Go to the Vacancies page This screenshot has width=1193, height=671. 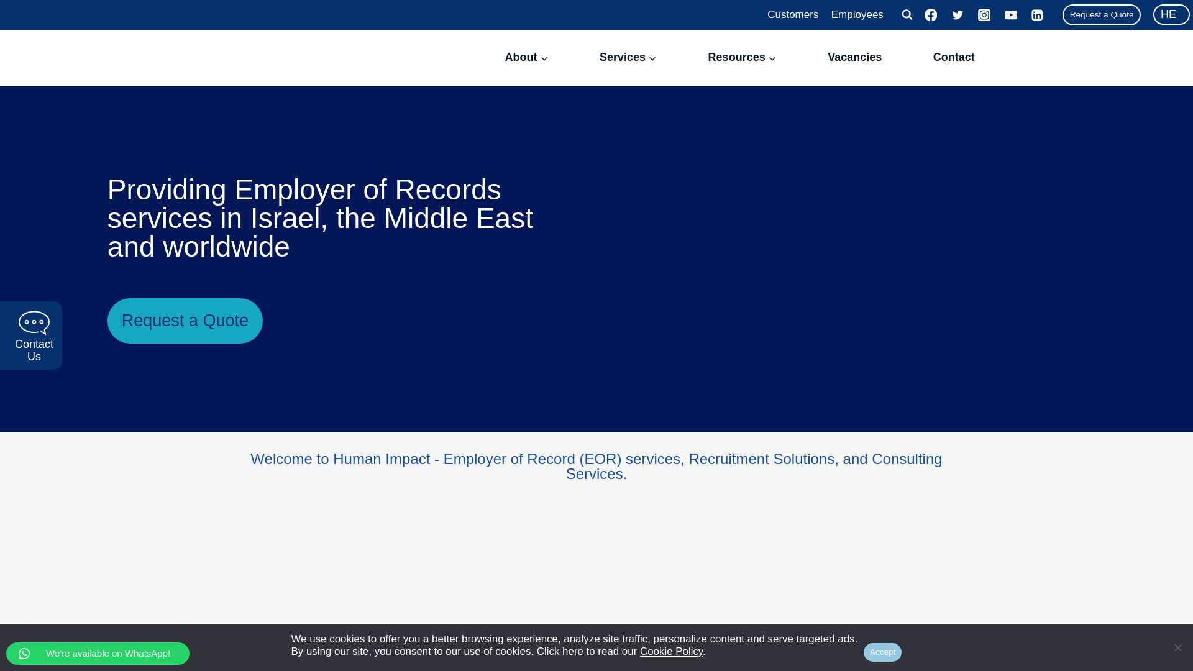[x=854, y=57]
